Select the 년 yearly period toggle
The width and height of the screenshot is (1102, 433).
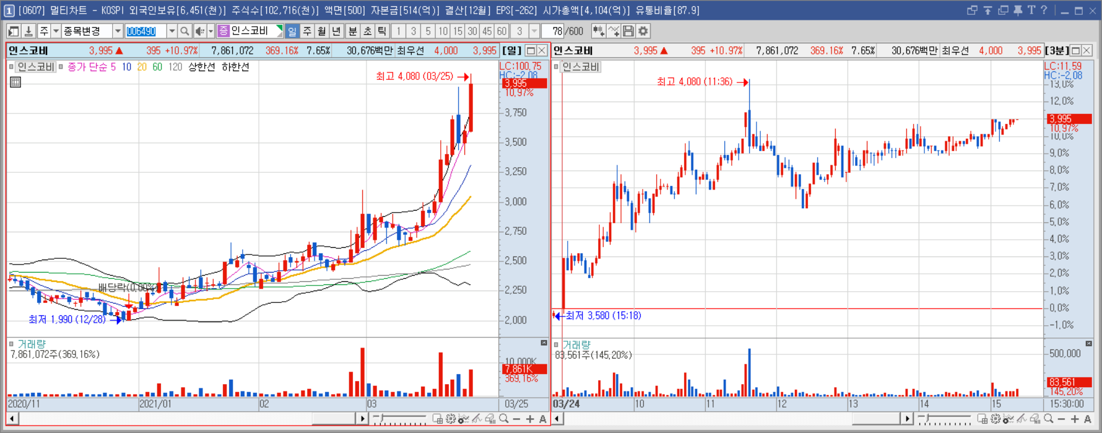pos(337,31)
